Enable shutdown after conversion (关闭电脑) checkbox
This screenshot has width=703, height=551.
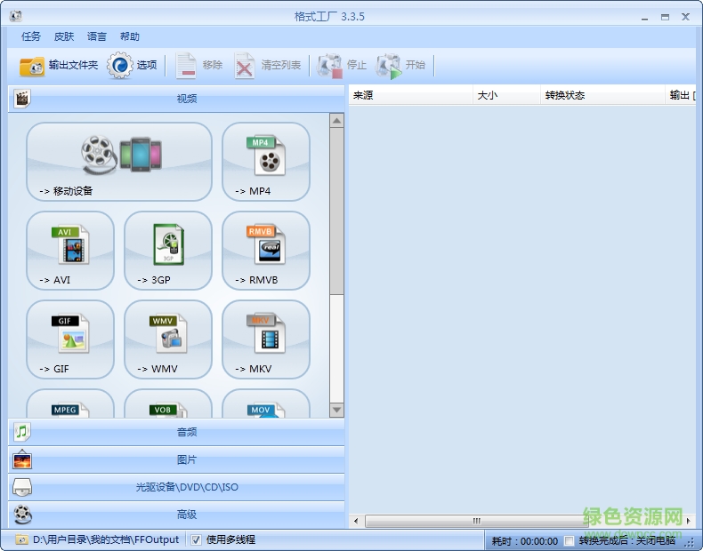(x=570, y=540)
